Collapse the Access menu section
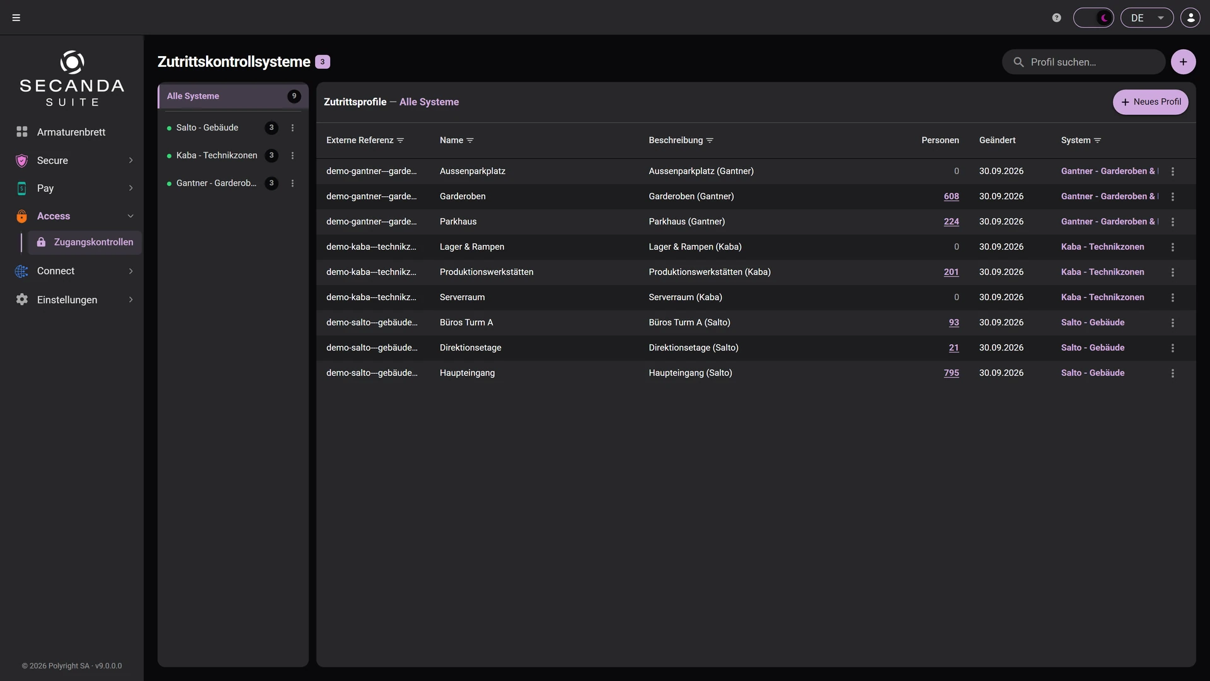The image size is (1210, 681). [74, 216]
